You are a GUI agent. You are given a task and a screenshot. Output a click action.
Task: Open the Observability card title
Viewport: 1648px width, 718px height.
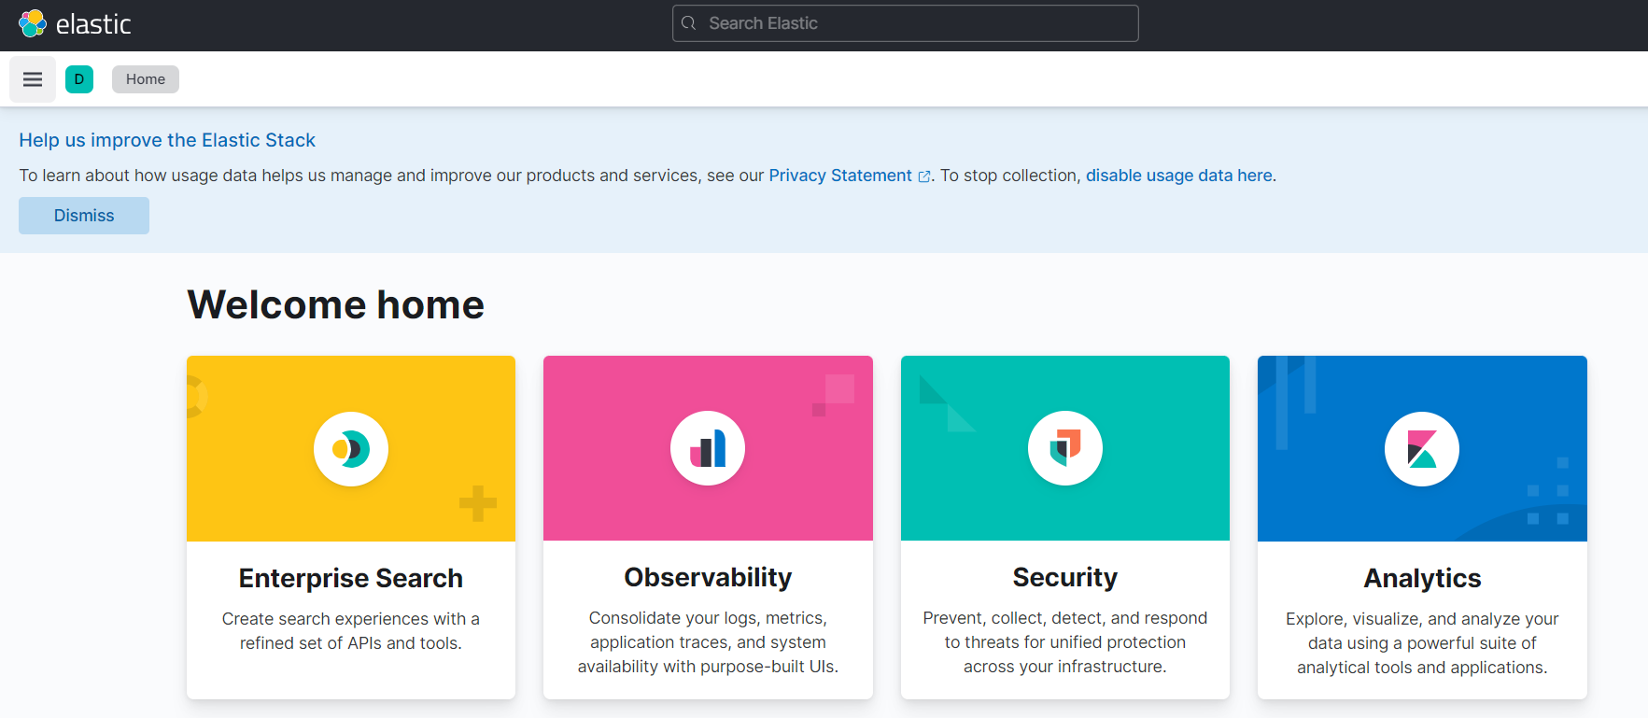(x=708, y=577)
